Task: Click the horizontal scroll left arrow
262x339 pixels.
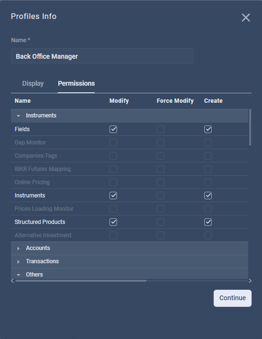Action: coord(12,281)
